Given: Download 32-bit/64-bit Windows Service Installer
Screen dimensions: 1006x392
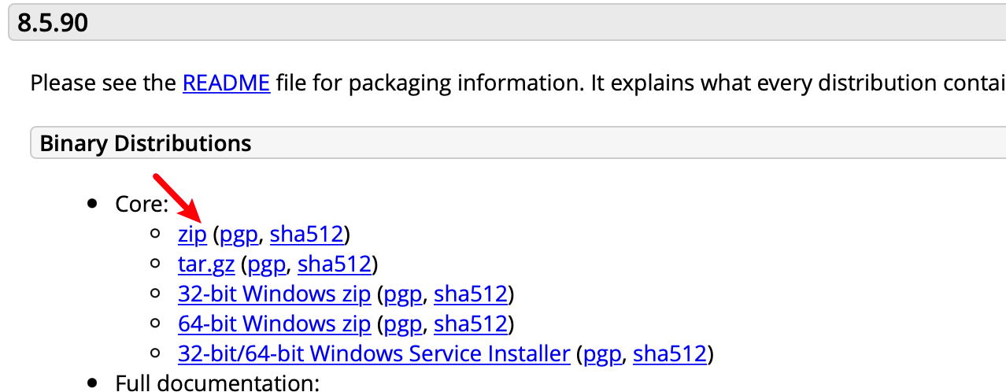Looking at the screenshot, I should [374, 354].
